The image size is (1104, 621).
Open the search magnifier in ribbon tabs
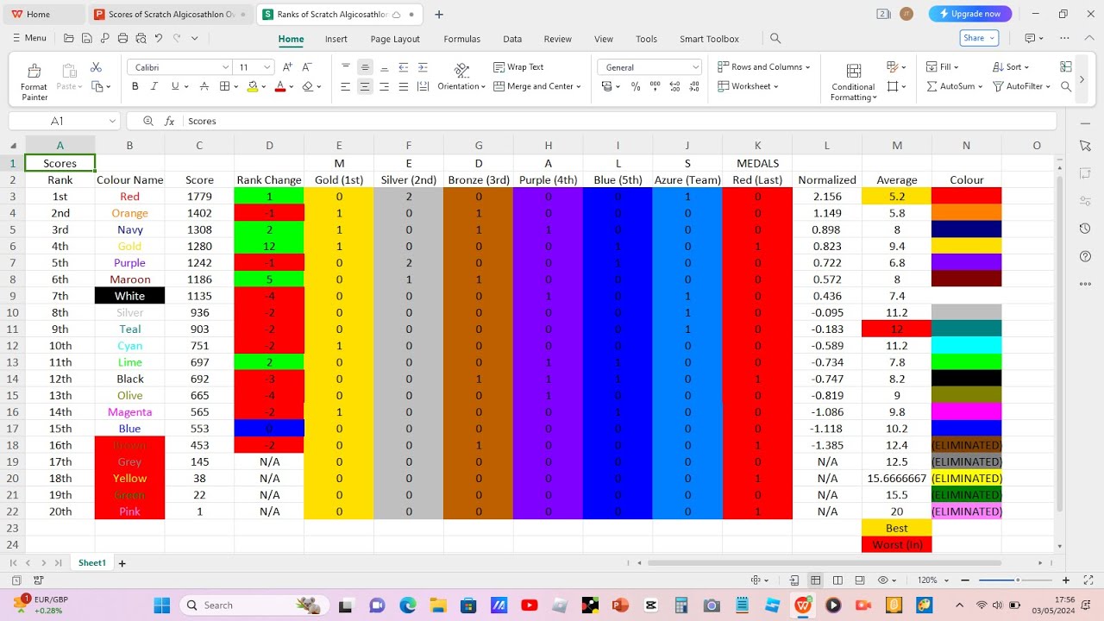click(x=775, y=39)
